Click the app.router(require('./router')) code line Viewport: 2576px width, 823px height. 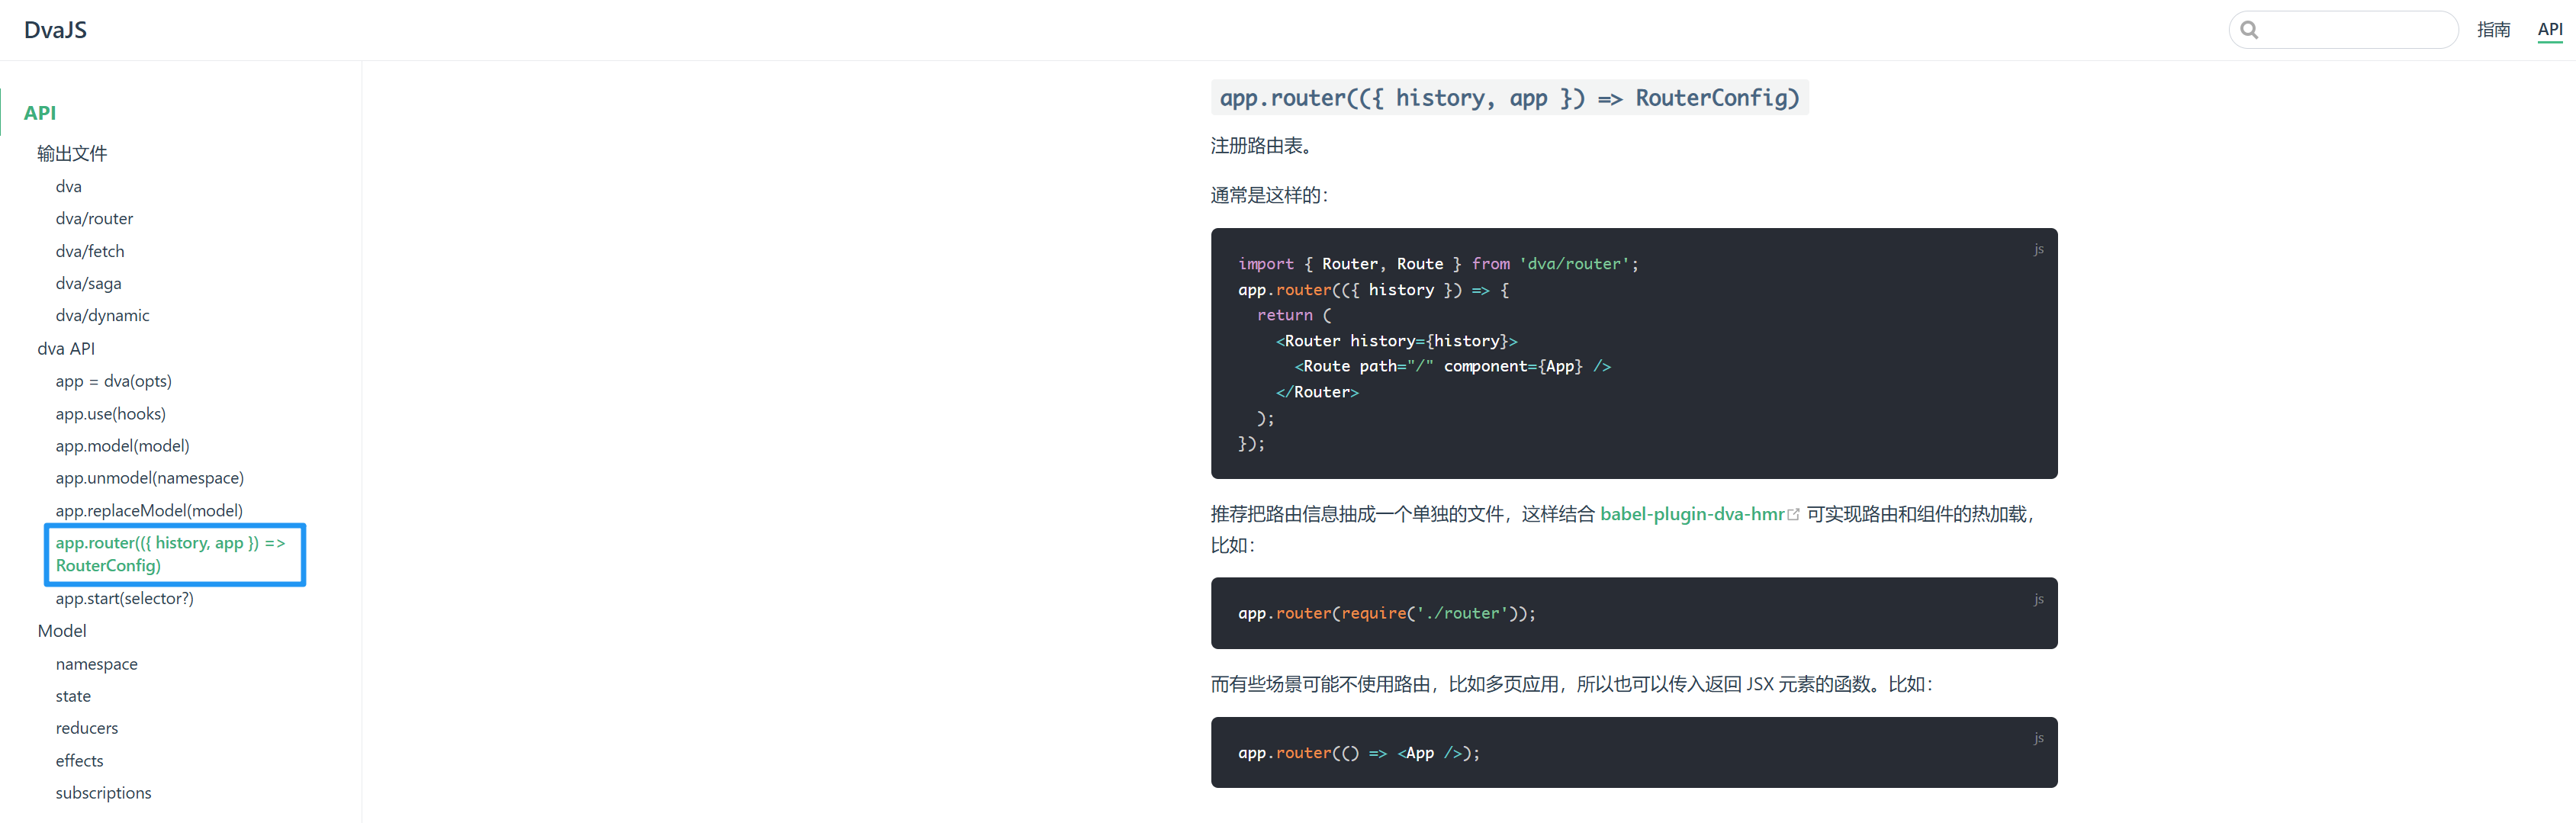(1386, 613)
